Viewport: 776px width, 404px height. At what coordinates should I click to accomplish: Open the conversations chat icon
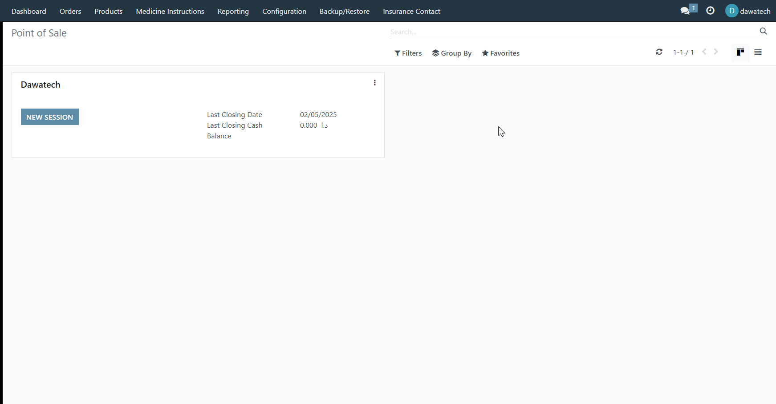coord(685,11)
